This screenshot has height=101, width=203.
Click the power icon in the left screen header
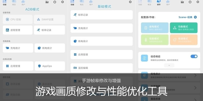click(x=55, y=2)
